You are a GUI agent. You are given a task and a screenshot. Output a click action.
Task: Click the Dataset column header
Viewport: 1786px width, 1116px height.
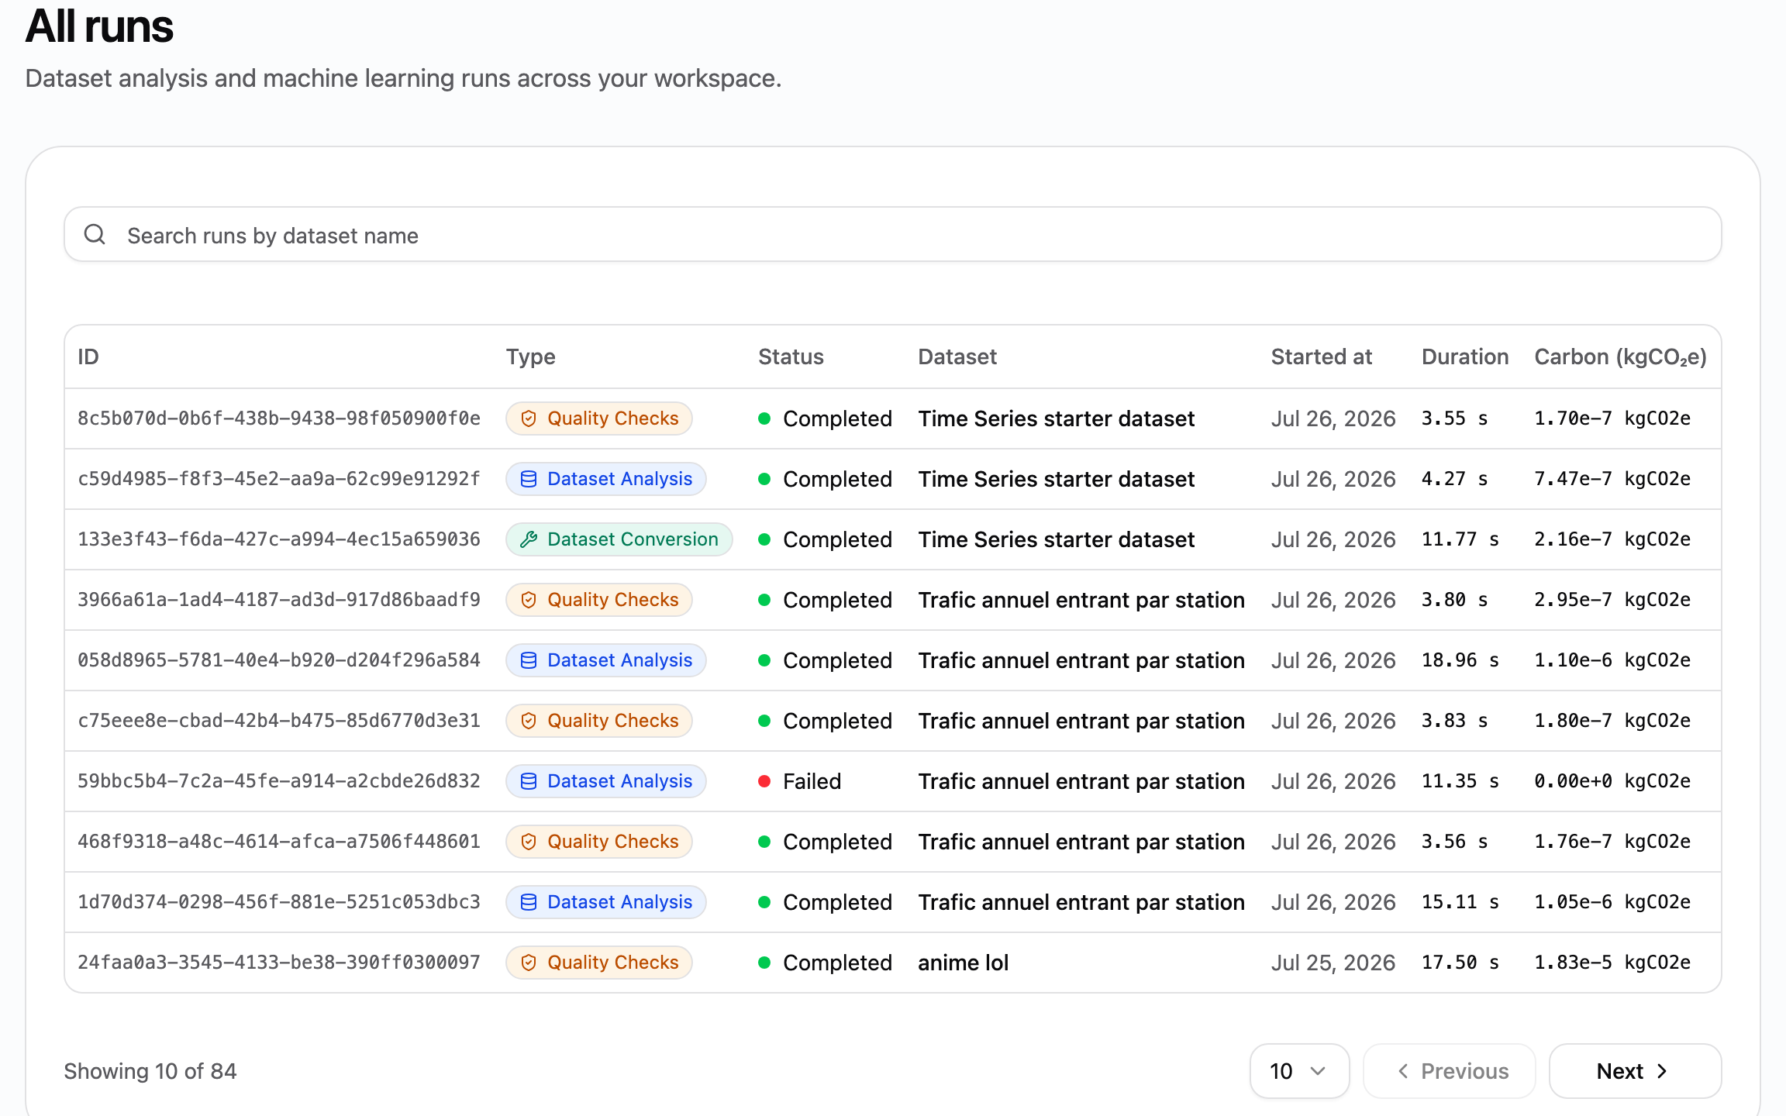(x=957, y=356)
